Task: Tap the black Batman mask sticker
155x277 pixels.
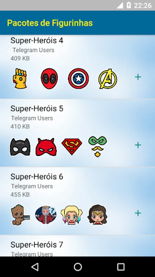Action: pyautogui.click(x=20, y=147)
